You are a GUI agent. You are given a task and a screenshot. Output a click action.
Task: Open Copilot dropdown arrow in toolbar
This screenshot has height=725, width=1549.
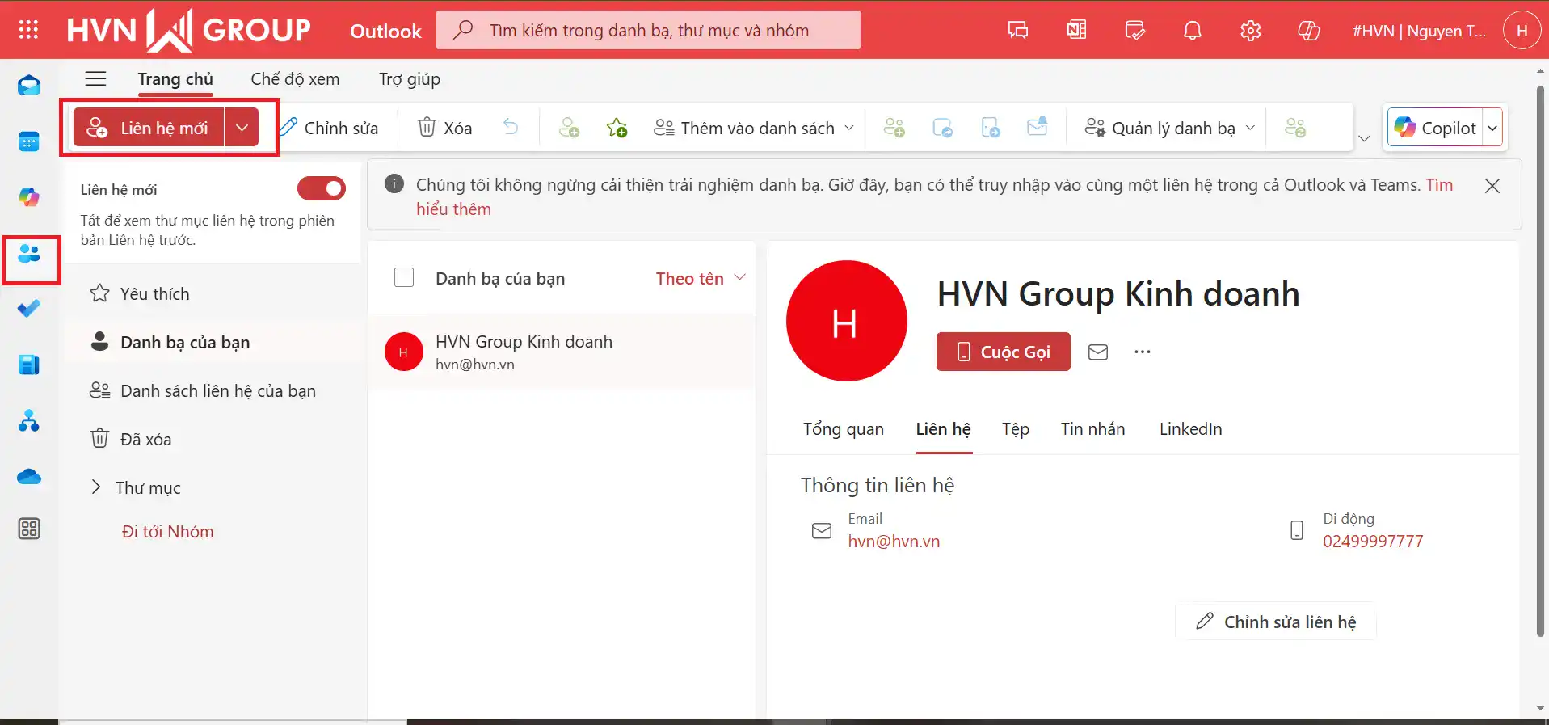(x=1492, y=128)
